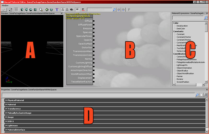The height and width of the screenshot is (134, 209).
Task: Close the Properties panel
Action: [207, 90]
